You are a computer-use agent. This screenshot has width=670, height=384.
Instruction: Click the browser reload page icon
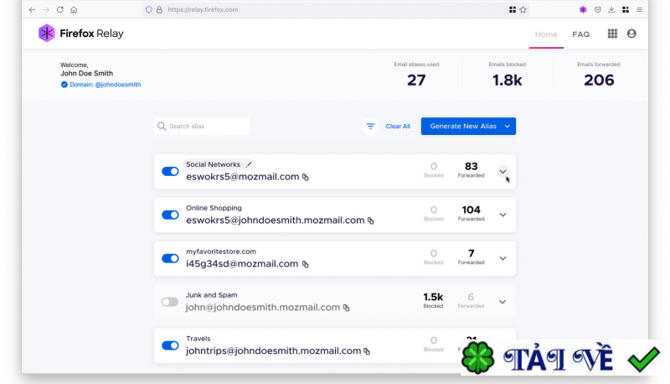coord(59,9)
